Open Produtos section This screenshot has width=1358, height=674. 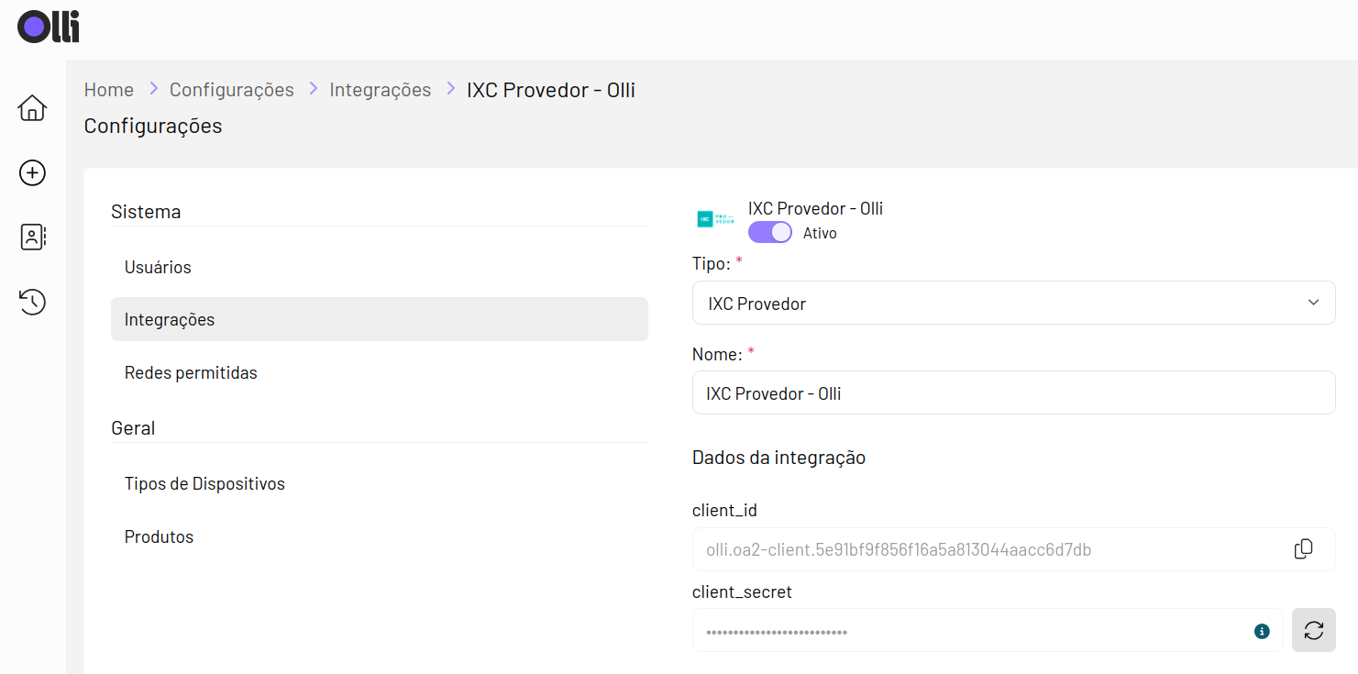point(379,536)
